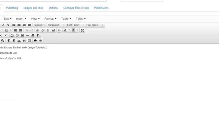219x123 pixels.
Task: Insert or edit a link
Action: pos(38,30)
